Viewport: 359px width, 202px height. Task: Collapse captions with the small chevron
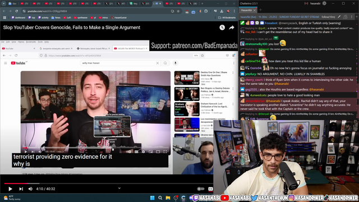(x=119, y=188)
